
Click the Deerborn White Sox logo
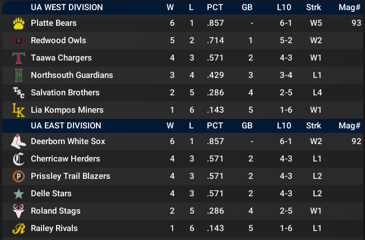[19, 142]
